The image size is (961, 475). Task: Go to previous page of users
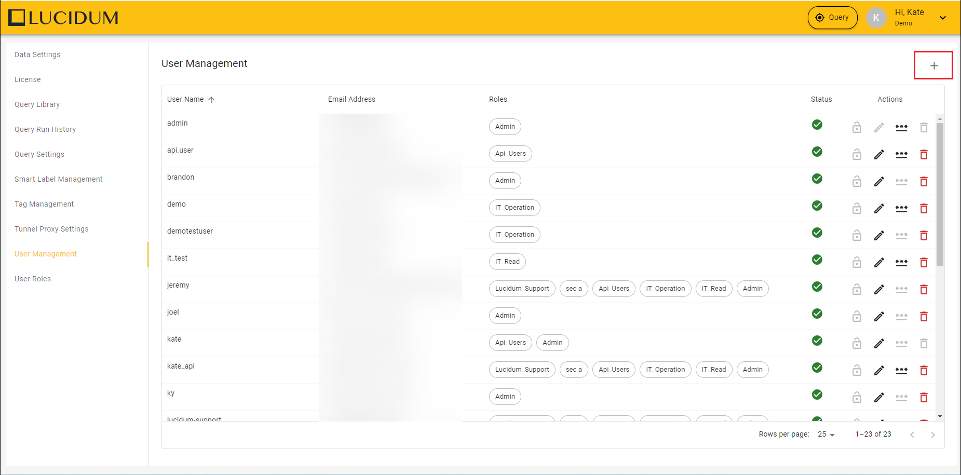912,435
